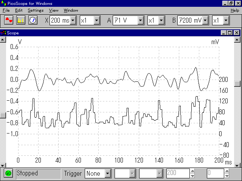
Task: Decrease the trigger level 200 stepper
Action: point(192,176)
